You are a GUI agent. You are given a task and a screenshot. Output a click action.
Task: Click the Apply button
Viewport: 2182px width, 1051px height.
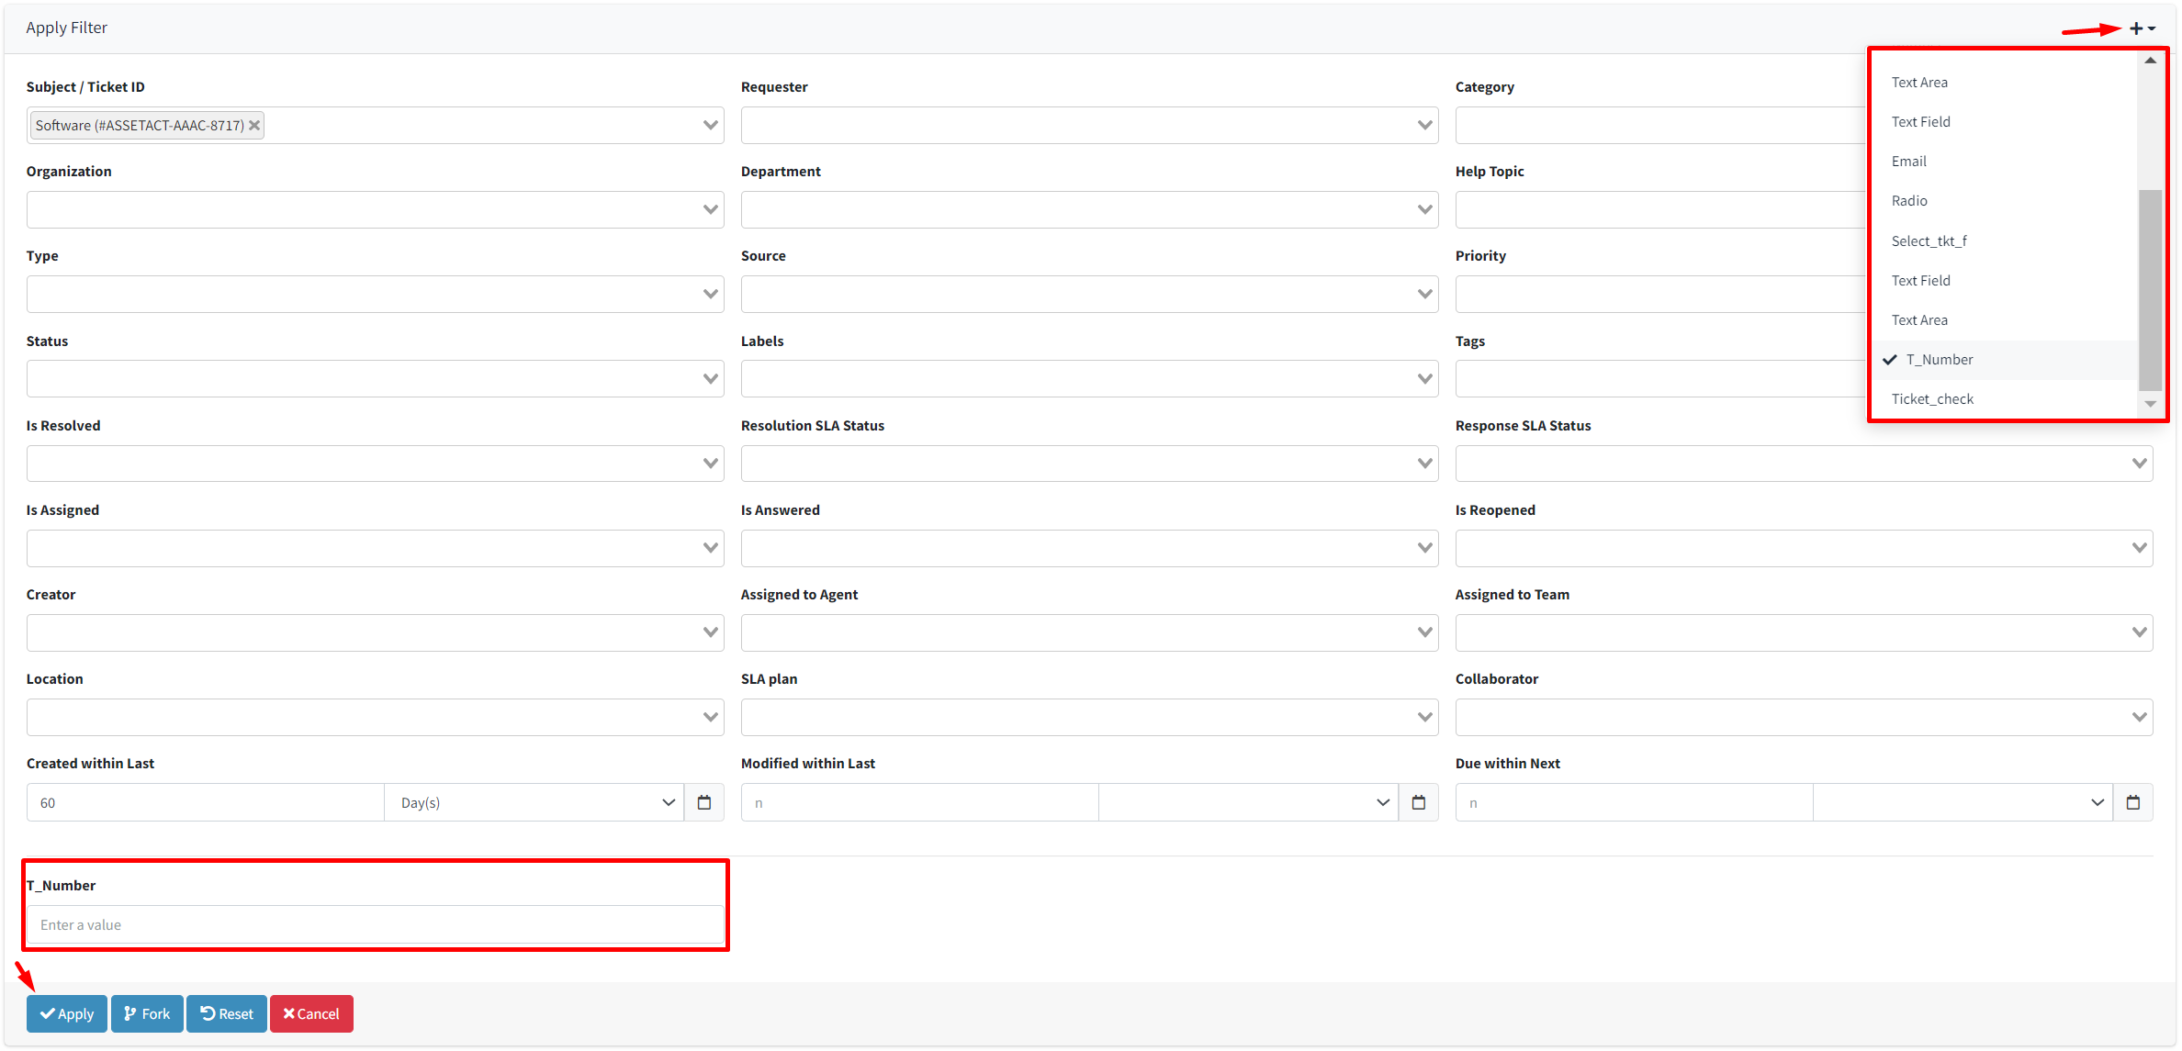[66, 1013]
